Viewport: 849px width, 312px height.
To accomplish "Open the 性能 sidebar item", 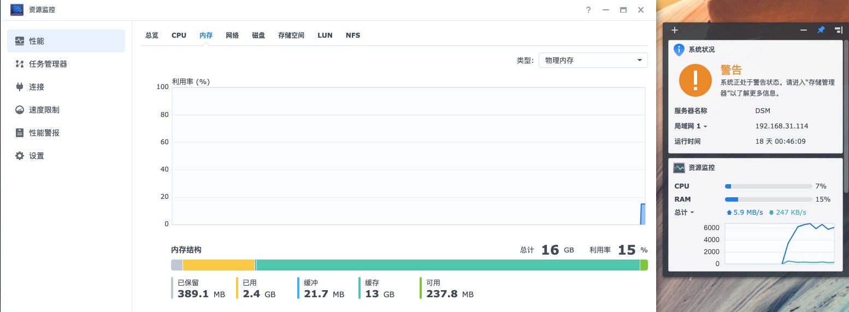I will [66, 41].
